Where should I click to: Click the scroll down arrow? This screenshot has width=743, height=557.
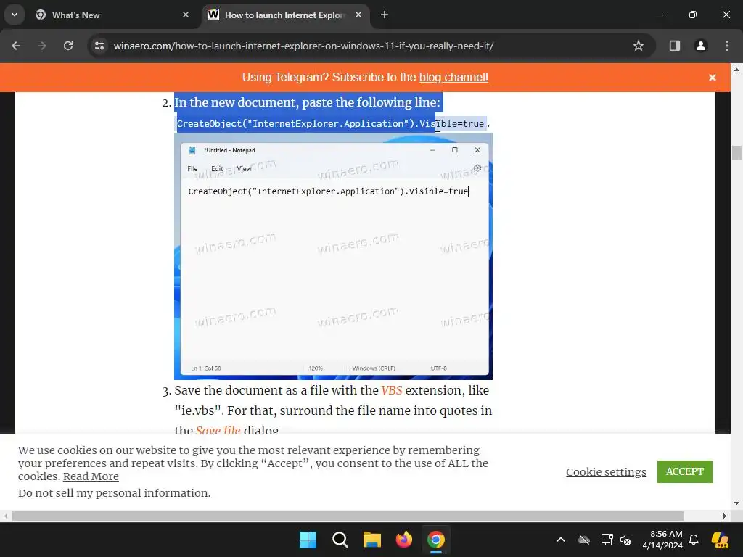736,503
